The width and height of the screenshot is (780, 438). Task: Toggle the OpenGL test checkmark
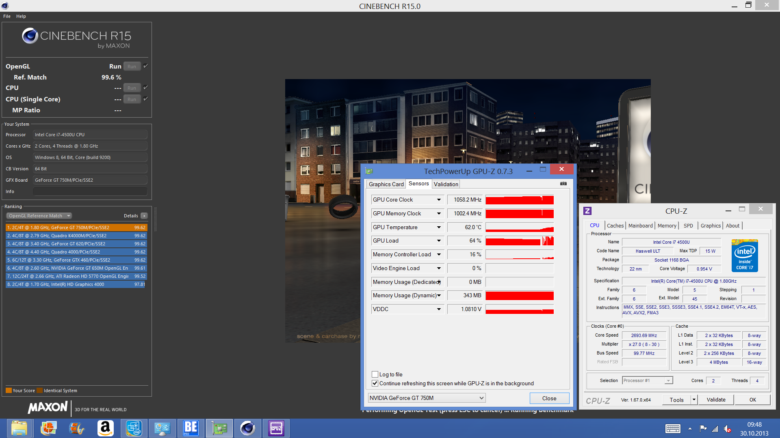[145, 66]
